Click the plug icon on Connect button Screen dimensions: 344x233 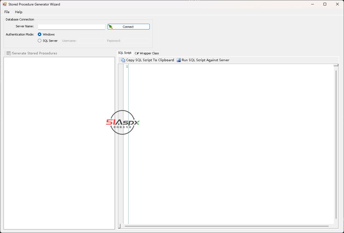point(111,27)
